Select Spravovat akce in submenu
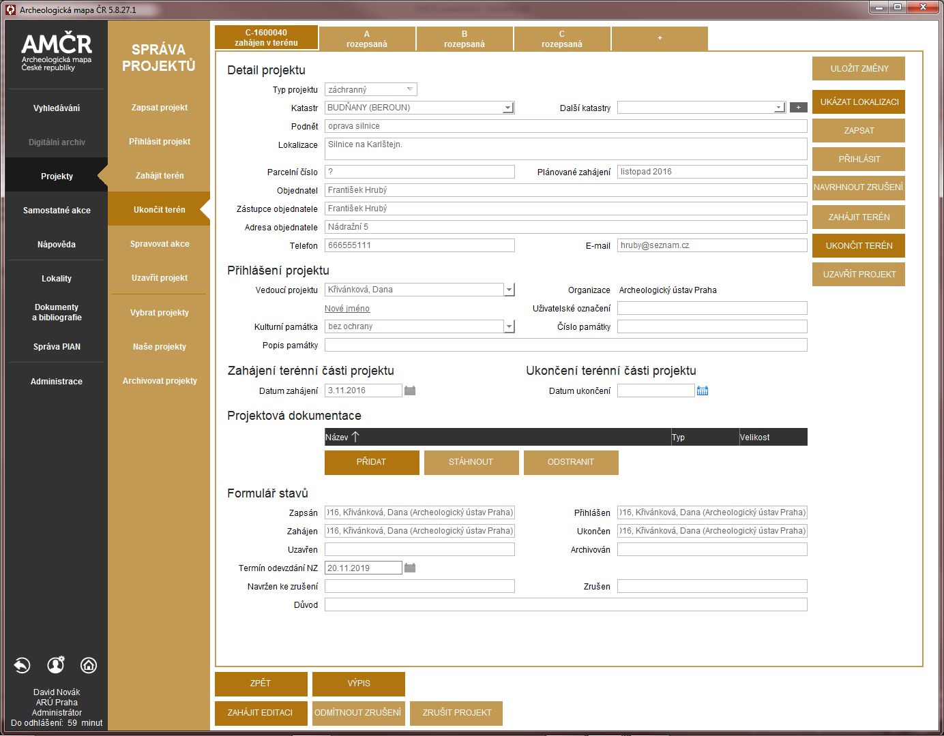 click(160, 243)
